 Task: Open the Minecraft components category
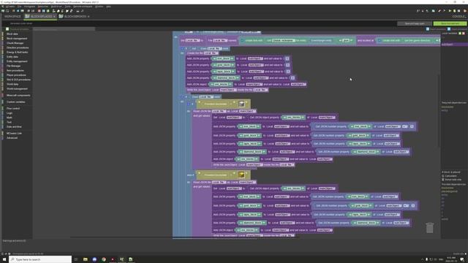tap(18, 96)
